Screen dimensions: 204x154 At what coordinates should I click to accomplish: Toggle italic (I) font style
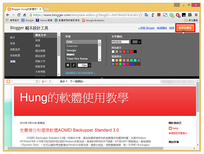(x=74, y=65)
